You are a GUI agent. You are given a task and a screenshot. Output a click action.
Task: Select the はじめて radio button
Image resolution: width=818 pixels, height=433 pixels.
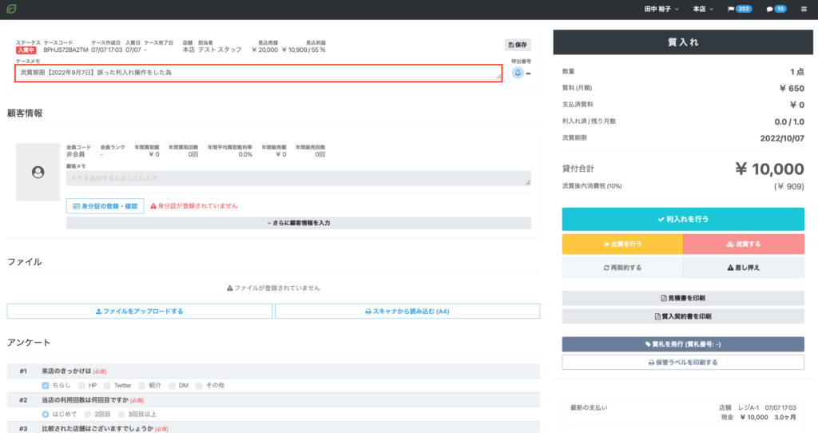[x=46, y=414]
